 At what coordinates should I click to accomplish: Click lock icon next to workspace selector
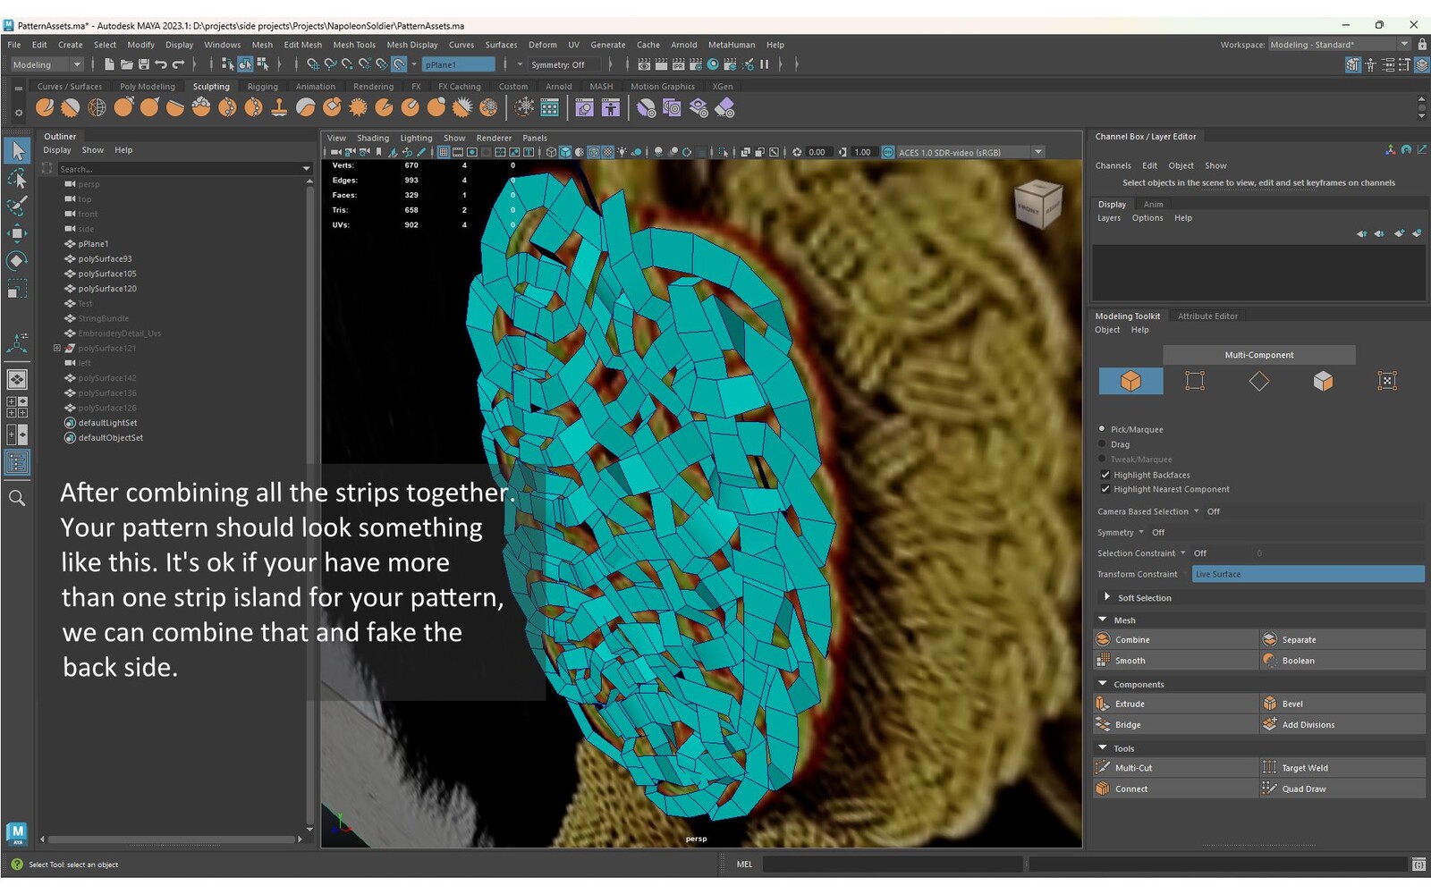coord(1422,45)
